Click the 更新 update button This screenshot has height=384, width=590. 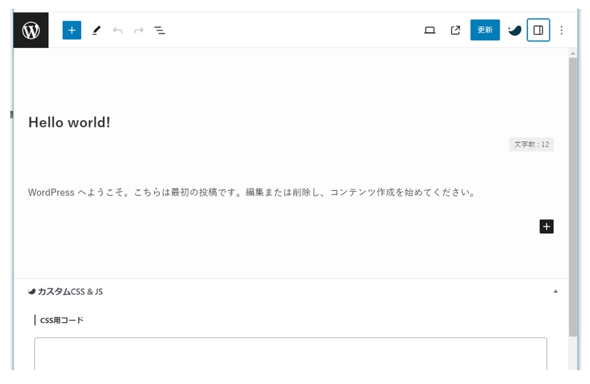pyautogui.click(x=485, y=30)
